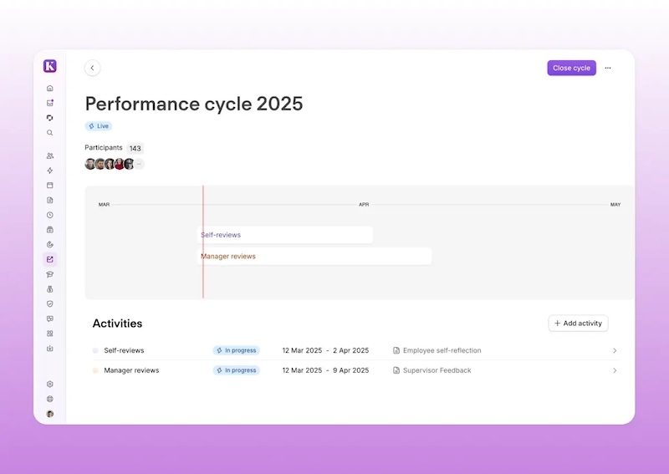Open the Employee self-reflection form link
The height and width of the screenshot is (474, 669).
442,351
